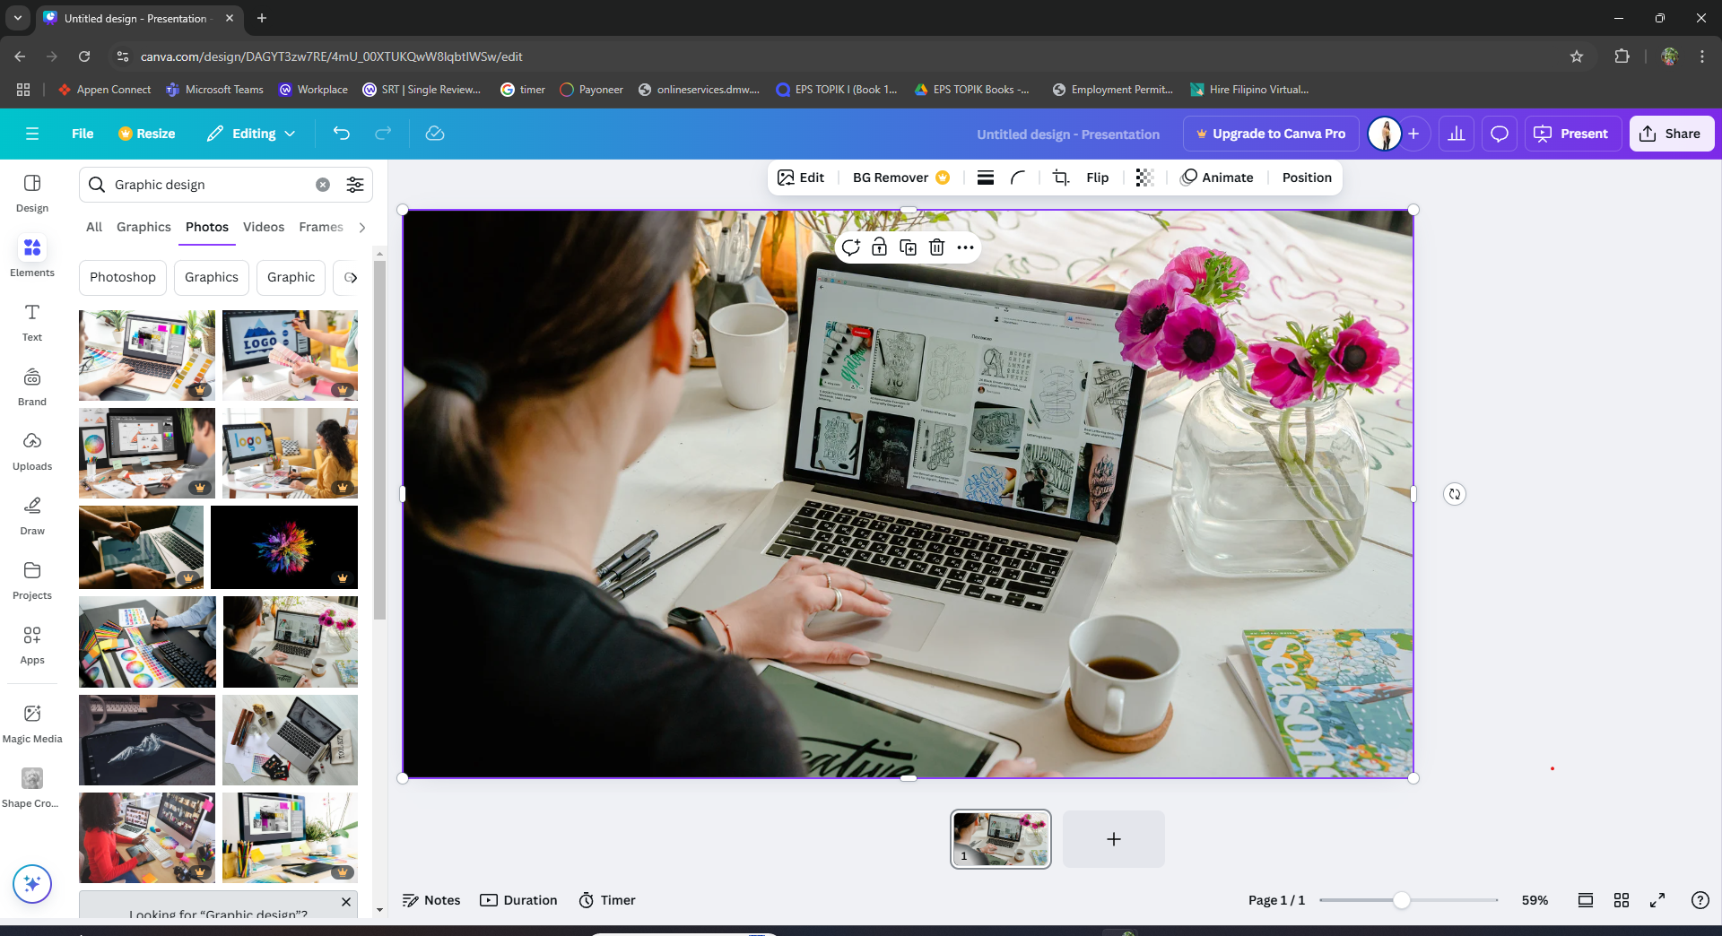Screen dimensions: 1722x936
Task: Open the transparency control
Action: coord(1144,178)
